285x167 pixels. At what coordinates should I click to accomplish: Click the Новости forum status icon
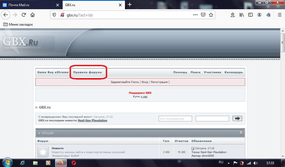(x=43, y=152)
